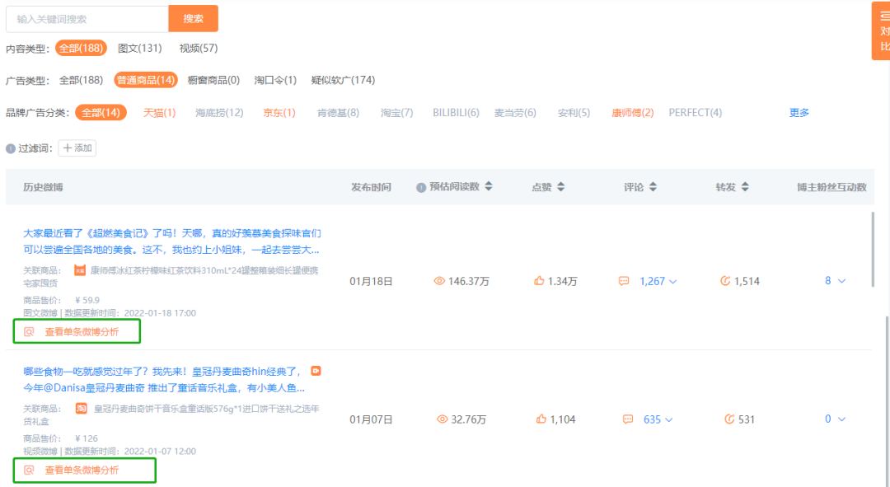The width and height of the screenshot is (890, 487).
Task: Select the 图文(131) content type filter
Action: tap(140, 49)
